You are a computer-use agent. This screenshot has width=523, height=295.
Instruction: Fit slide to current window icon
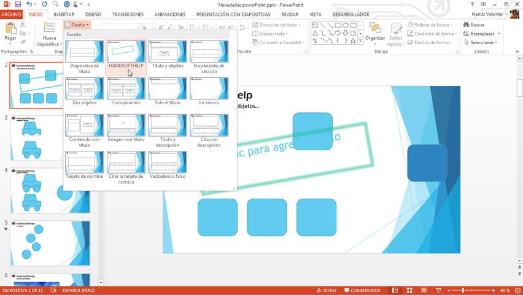518,290
